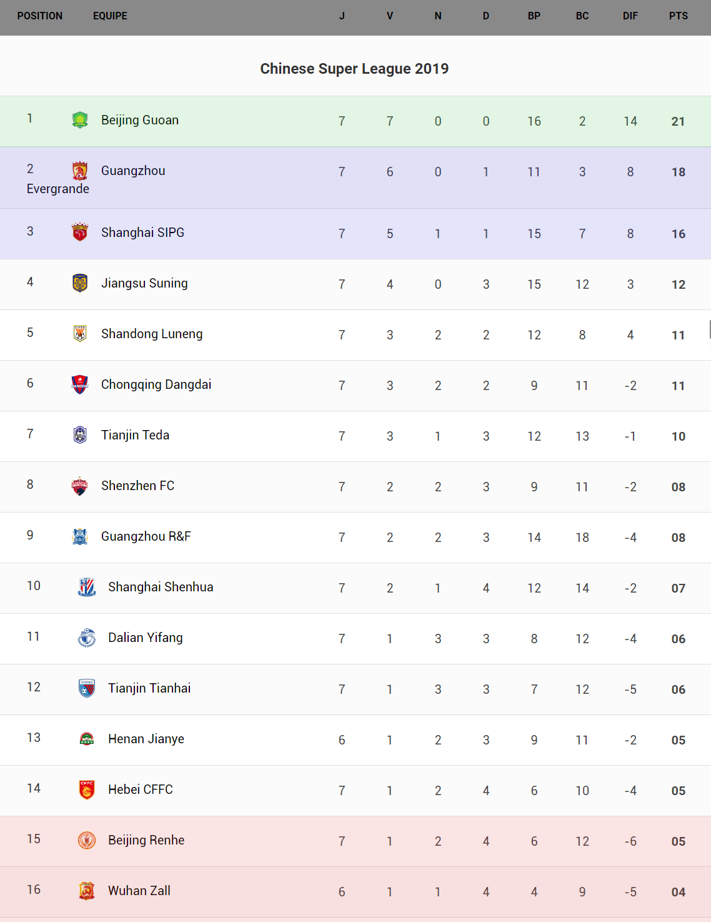Click the Jiangsu Suning crest icon
The image size is (711, 922).
click(80, 283)
